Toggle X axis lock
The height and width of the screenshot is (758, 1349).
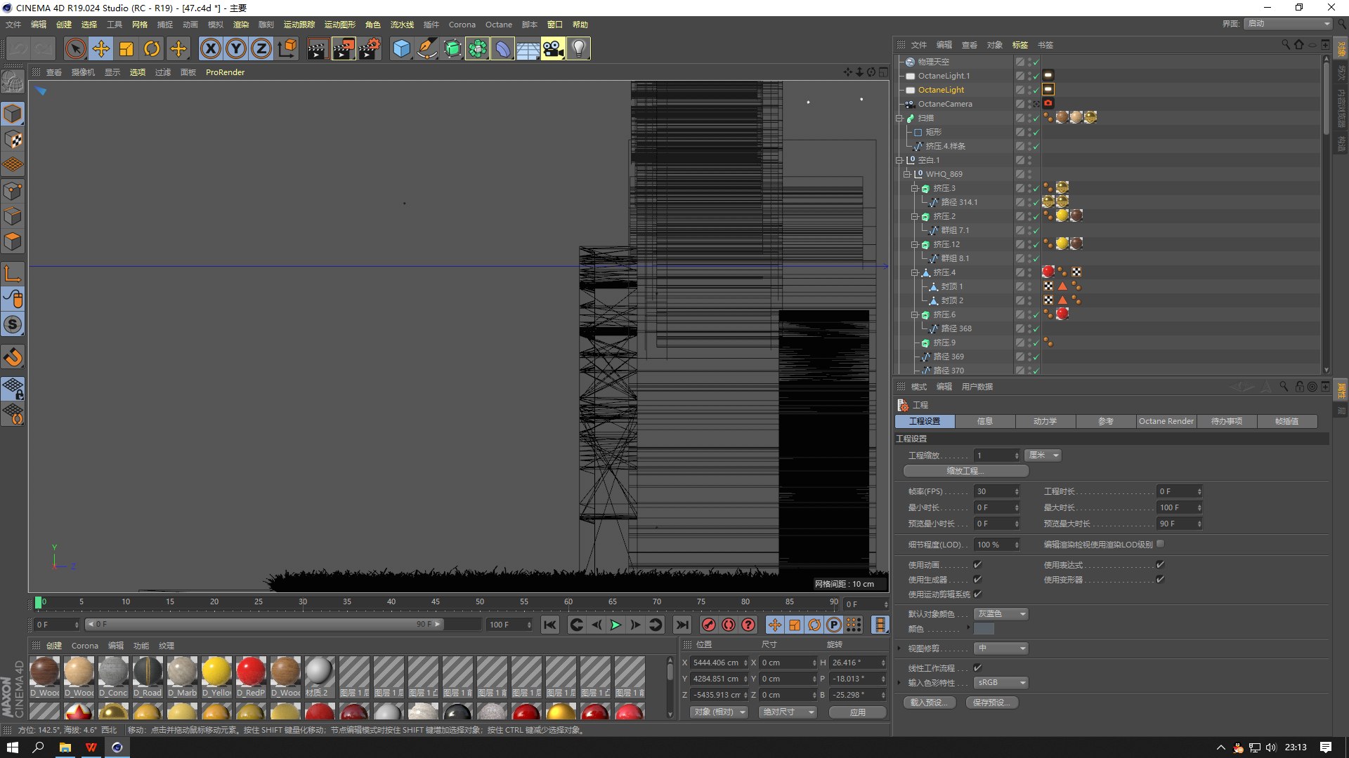211,48
